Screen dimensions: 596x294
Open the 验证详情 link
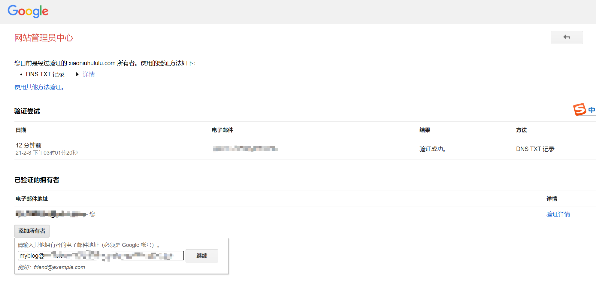click(x=558, y=214)
